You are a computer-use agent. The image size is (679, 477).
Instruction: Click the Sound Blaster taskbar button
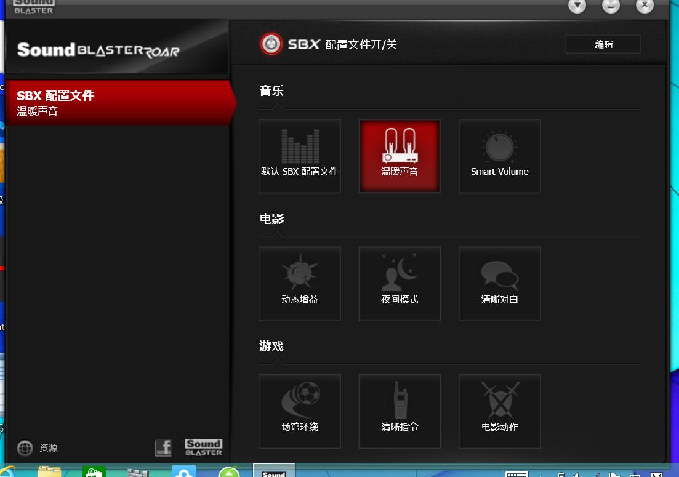(274, 471)
